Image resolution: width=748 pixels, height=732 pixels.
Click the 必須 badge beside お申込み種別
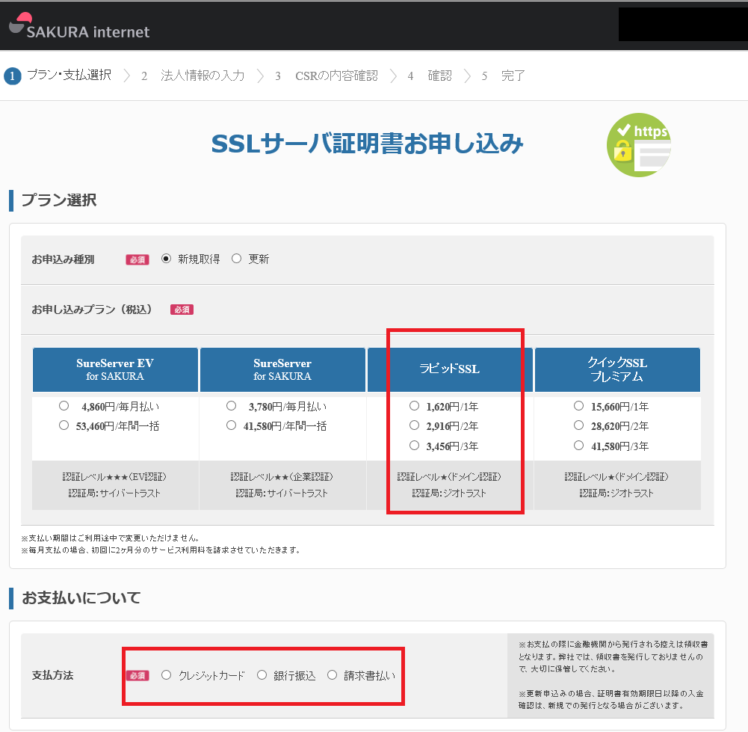[x=137, y=259]
